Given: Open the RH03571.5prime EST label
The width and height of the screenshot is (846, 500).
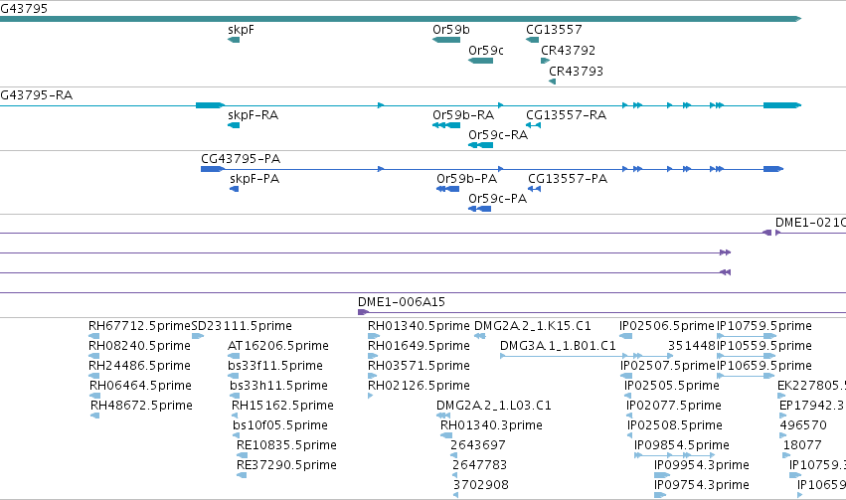Looking at the screenshot, I should tap(419, 366).
